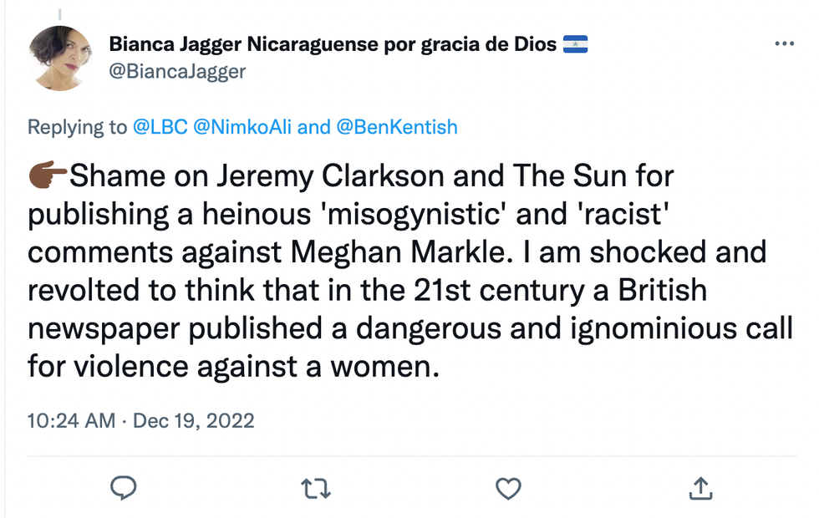Click the words 'Shame on' in the tweet

coord(119,177)
